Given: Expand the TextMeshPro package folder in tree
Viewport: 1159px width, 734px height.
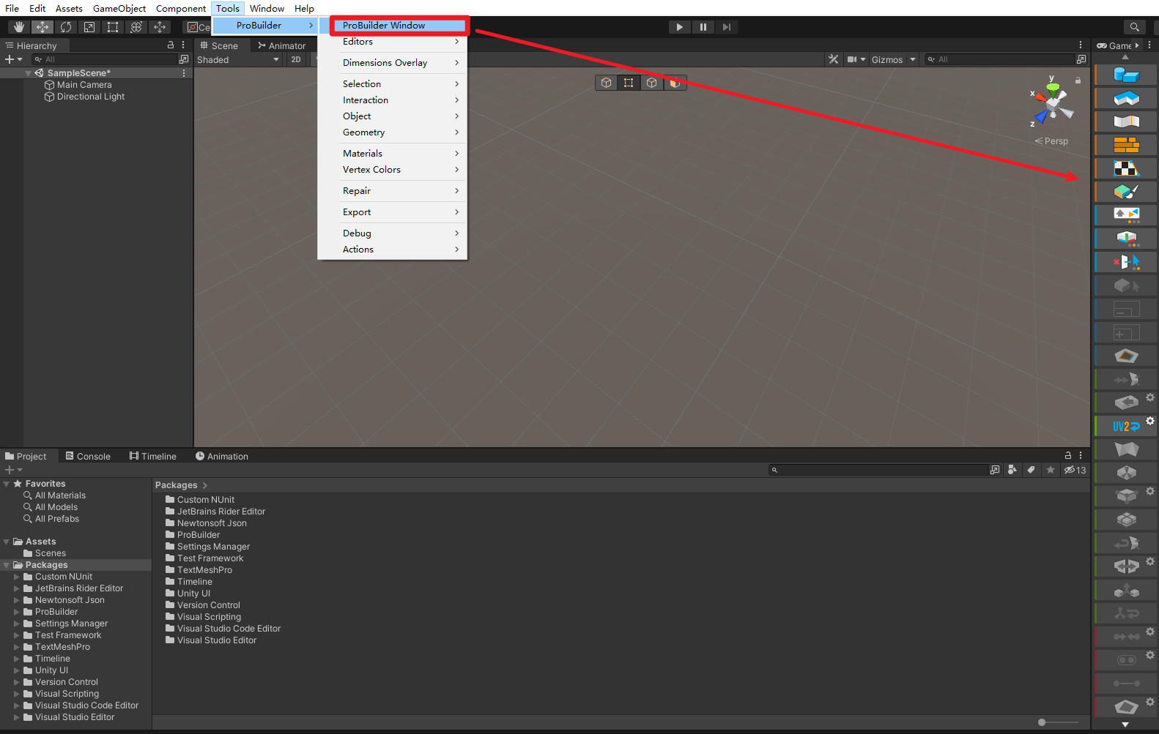Looking at the screenshot, I should [17, 647].
